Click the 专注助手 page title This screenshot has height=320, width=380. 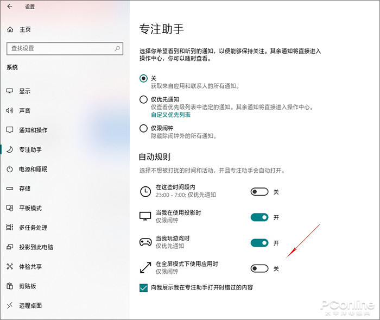(x=161, y=29)
